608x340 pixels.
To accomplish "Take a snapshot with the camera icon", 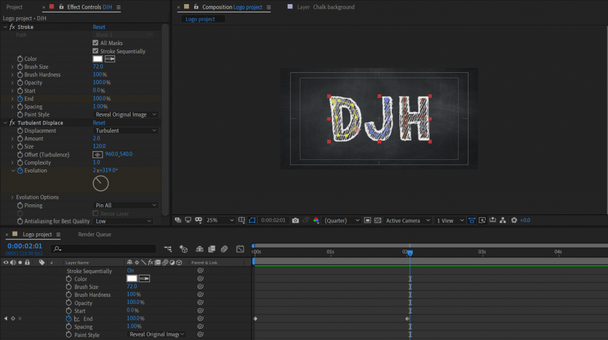I will tap(295, 220).
